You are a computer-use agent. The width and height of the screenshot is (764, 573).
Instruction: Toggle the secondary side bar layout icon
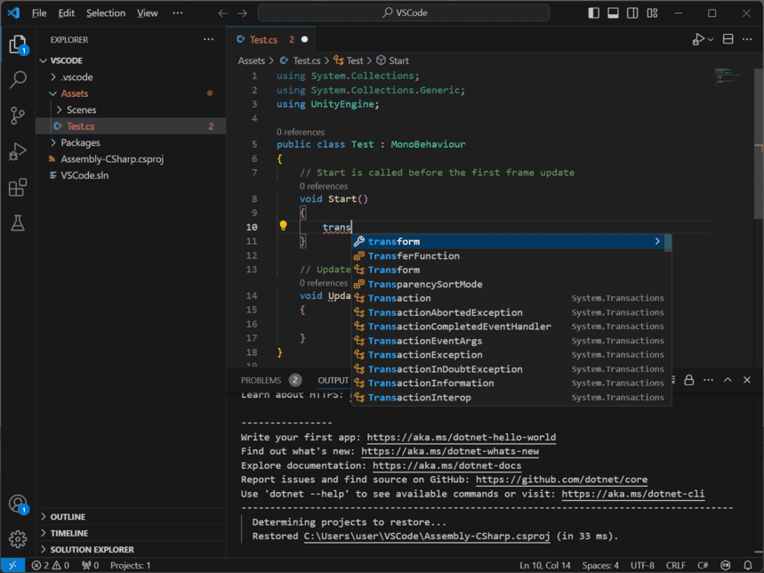(x=632, y=12)
